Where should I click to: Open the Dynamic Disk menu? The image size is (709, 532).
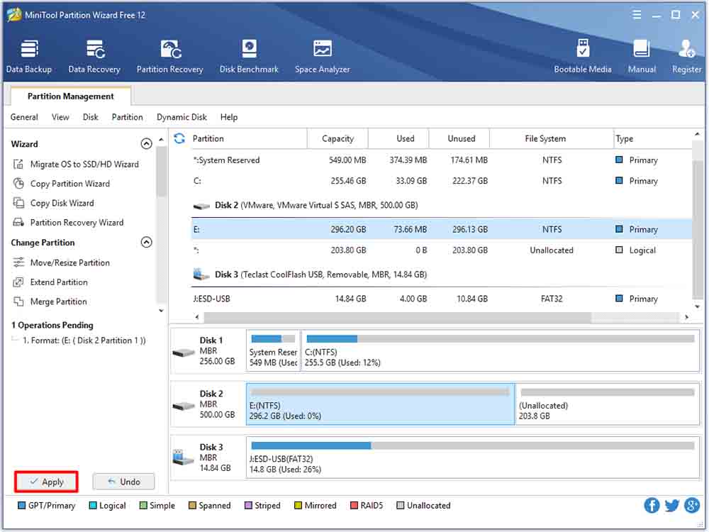click(x=182, y=117)
